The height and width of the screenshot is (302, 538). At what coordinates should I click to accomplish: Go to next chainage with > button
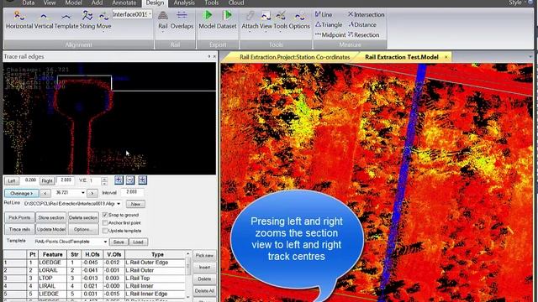[92, 193]
